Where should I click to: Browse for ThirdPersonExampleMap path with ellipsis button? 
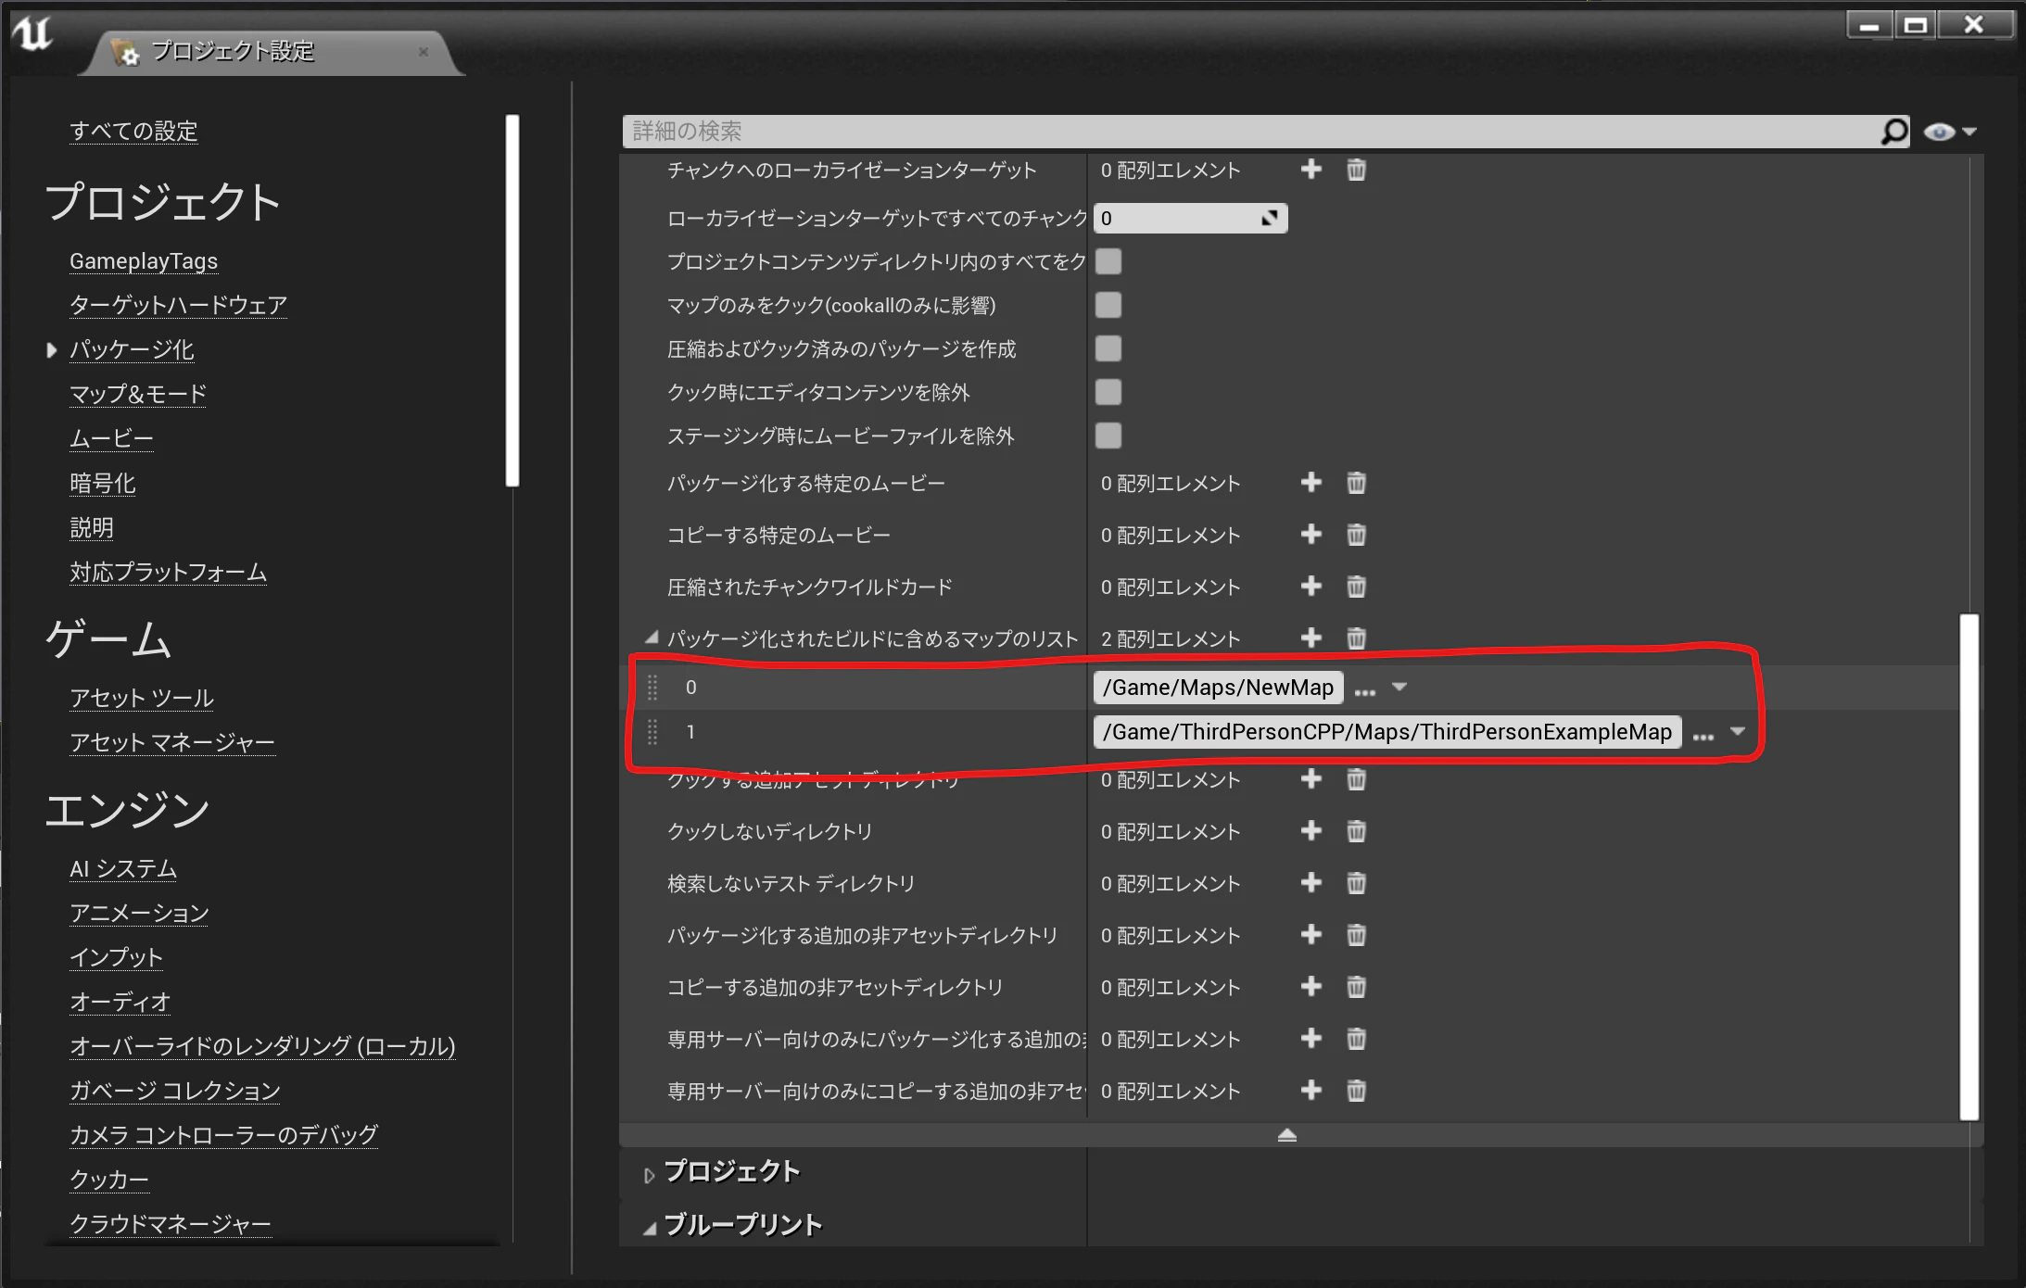[x=1703, y=736]
